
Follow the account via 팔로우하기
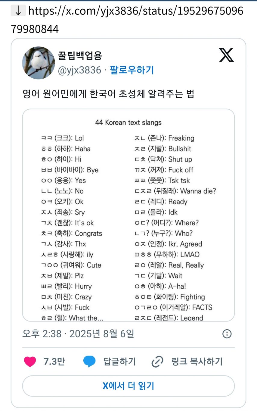point(132,70)
